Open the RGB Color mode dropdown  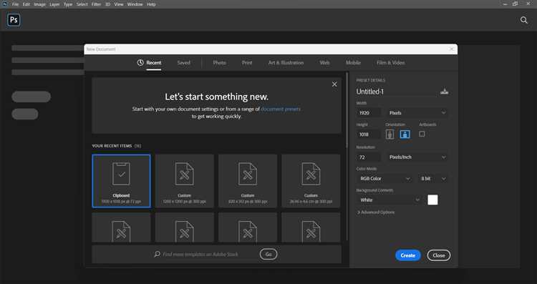384,179
